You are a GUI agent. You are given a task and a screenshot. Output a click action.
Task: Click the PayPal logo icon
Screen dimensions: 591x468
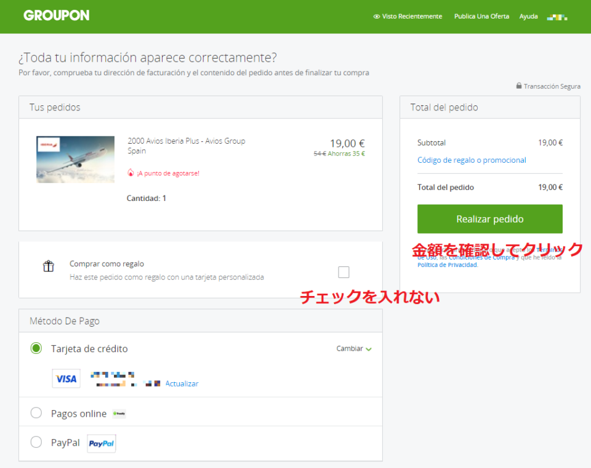(x=102, y=443)
